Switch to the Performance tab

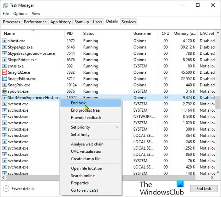pyautogui.click(x=35, y=22)
